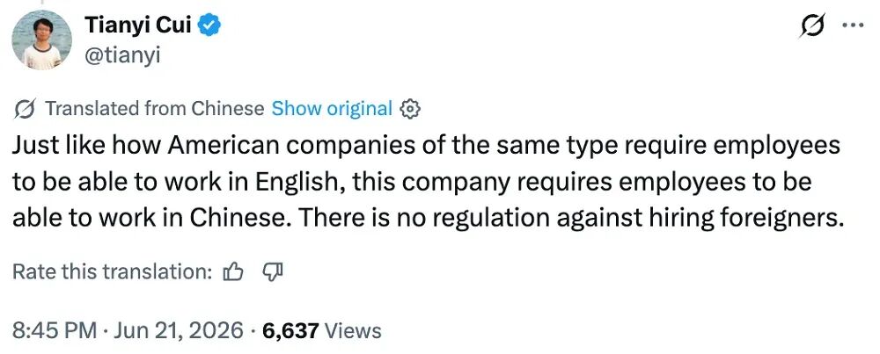
Task: Open the three-dot more options menu
Action: [x=854, y=25]
